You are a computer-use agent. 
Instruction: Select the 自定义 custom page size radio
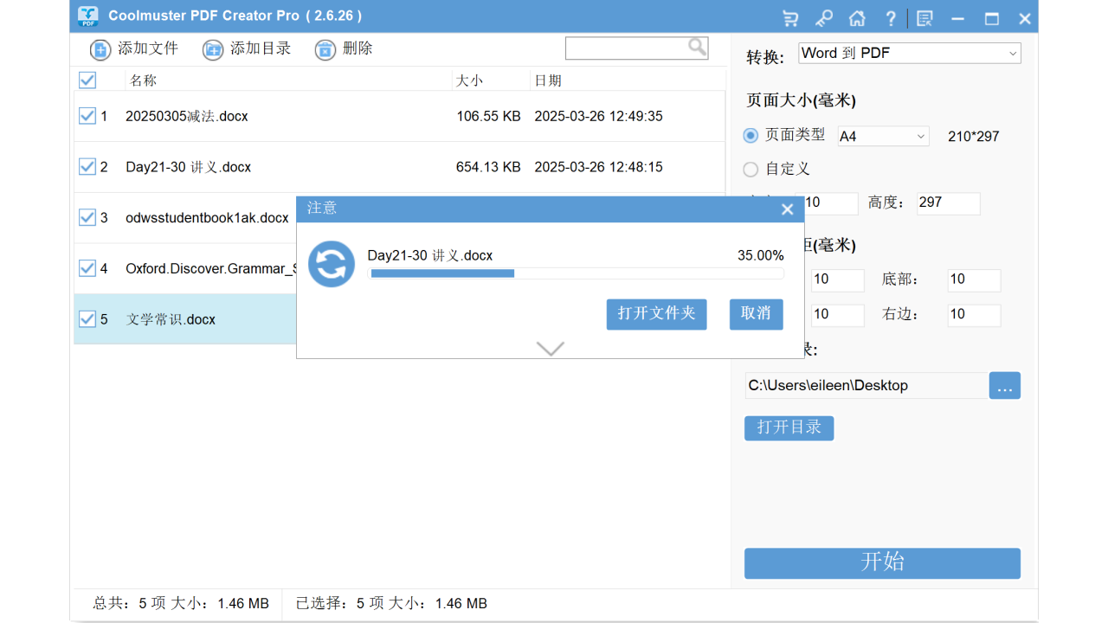pyautogui.click(x=750, y=169)
